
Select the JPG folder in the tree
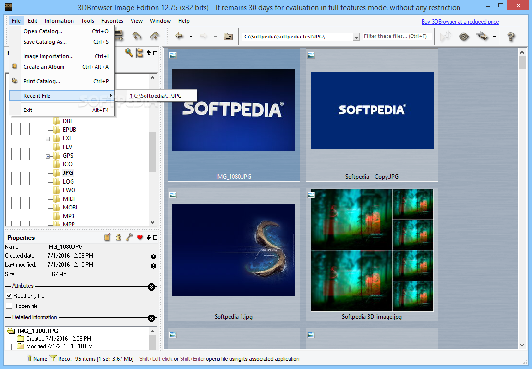point(68,173)
